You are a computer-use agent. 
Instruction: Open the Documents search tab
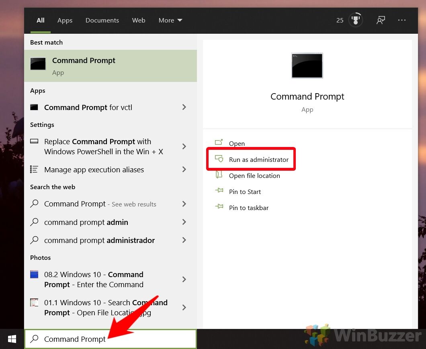pos(102,20)
